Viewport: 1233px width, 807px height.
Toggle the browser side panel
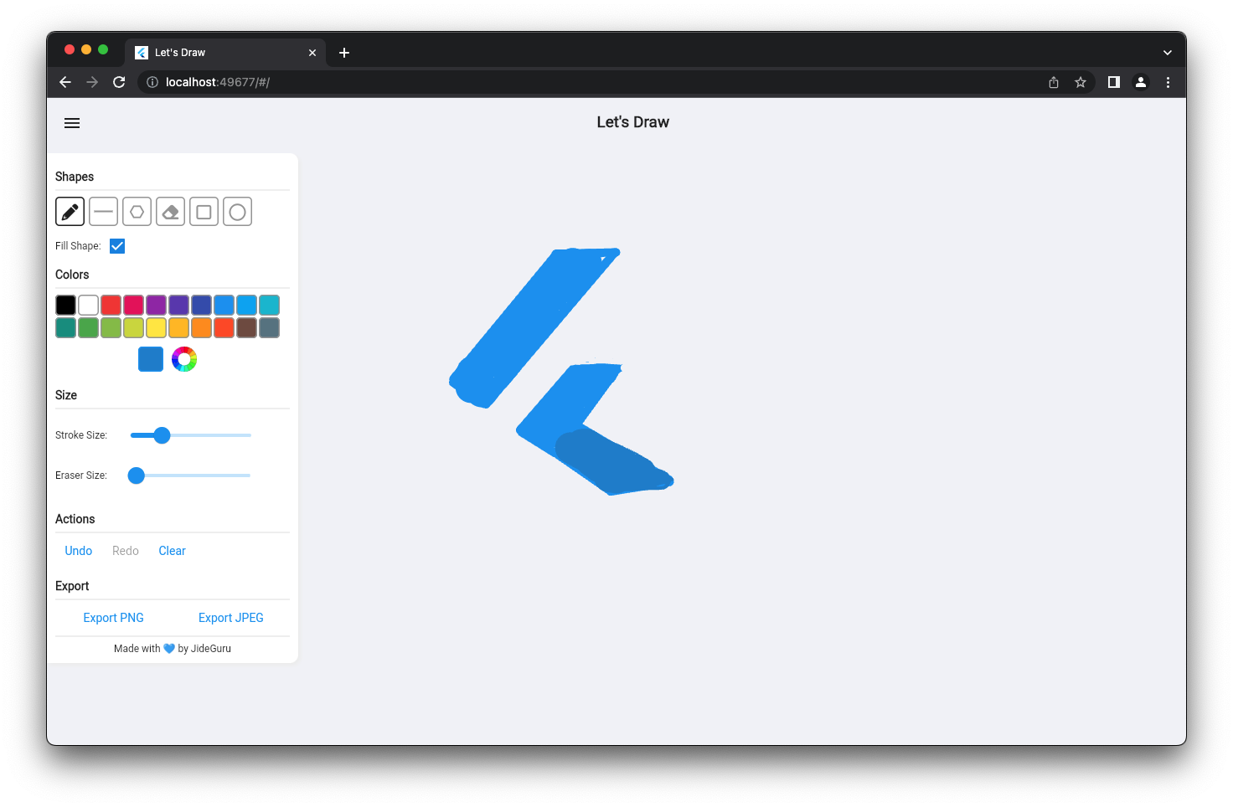1114,82
